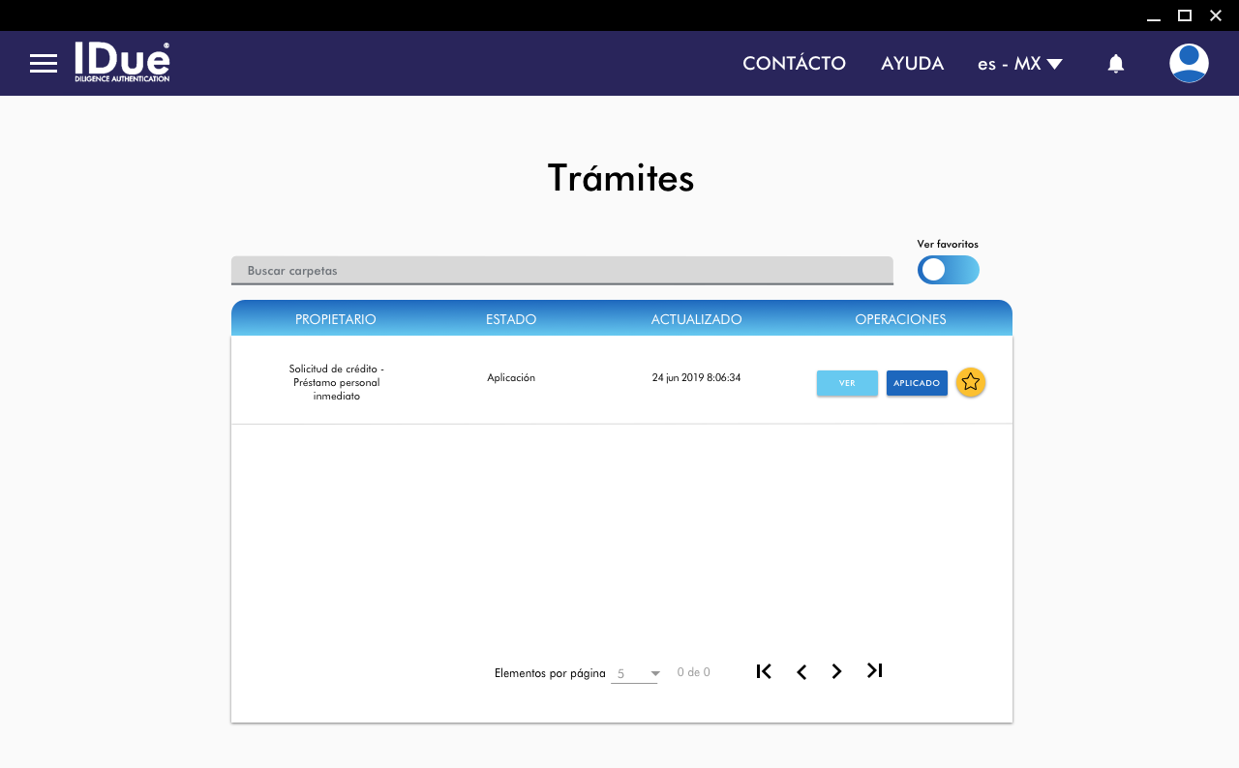Open notifications via the bell icon
Image resolution: width=1239 pixels, height=768 pixels.
click(1116, 64)
